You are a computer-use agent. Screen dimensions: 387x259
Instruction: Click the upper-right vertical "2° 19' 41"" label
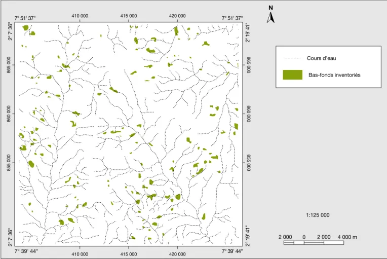coord(248,33)
